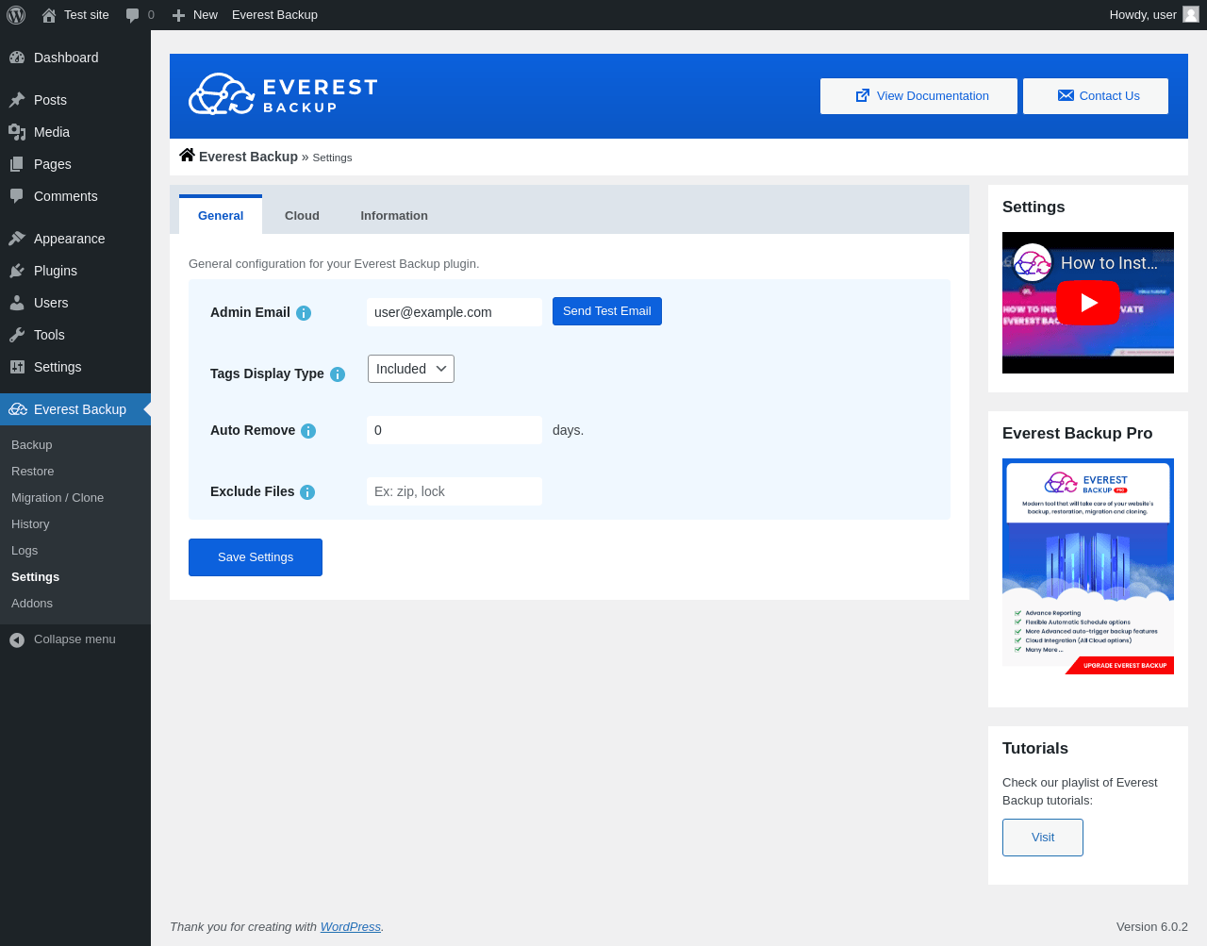Image resolution: width=1207 pixels, height=946 pixels.
Task: Click the Contact Us button
Action: click(1096, 96)
